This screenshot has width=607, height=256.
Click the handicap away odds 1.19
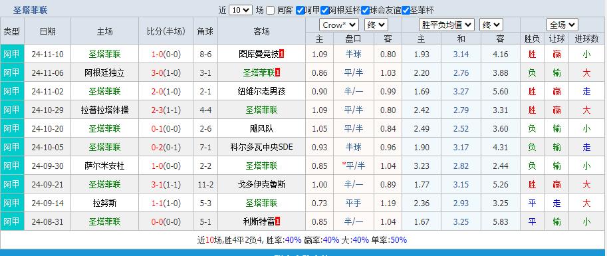coord(388,203)
